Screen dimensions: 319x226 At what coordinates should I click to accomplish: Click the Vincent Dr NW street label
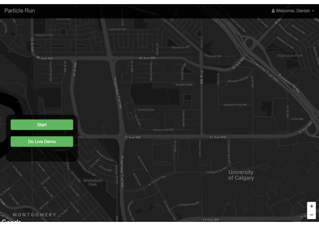click(x=181, y=47)
